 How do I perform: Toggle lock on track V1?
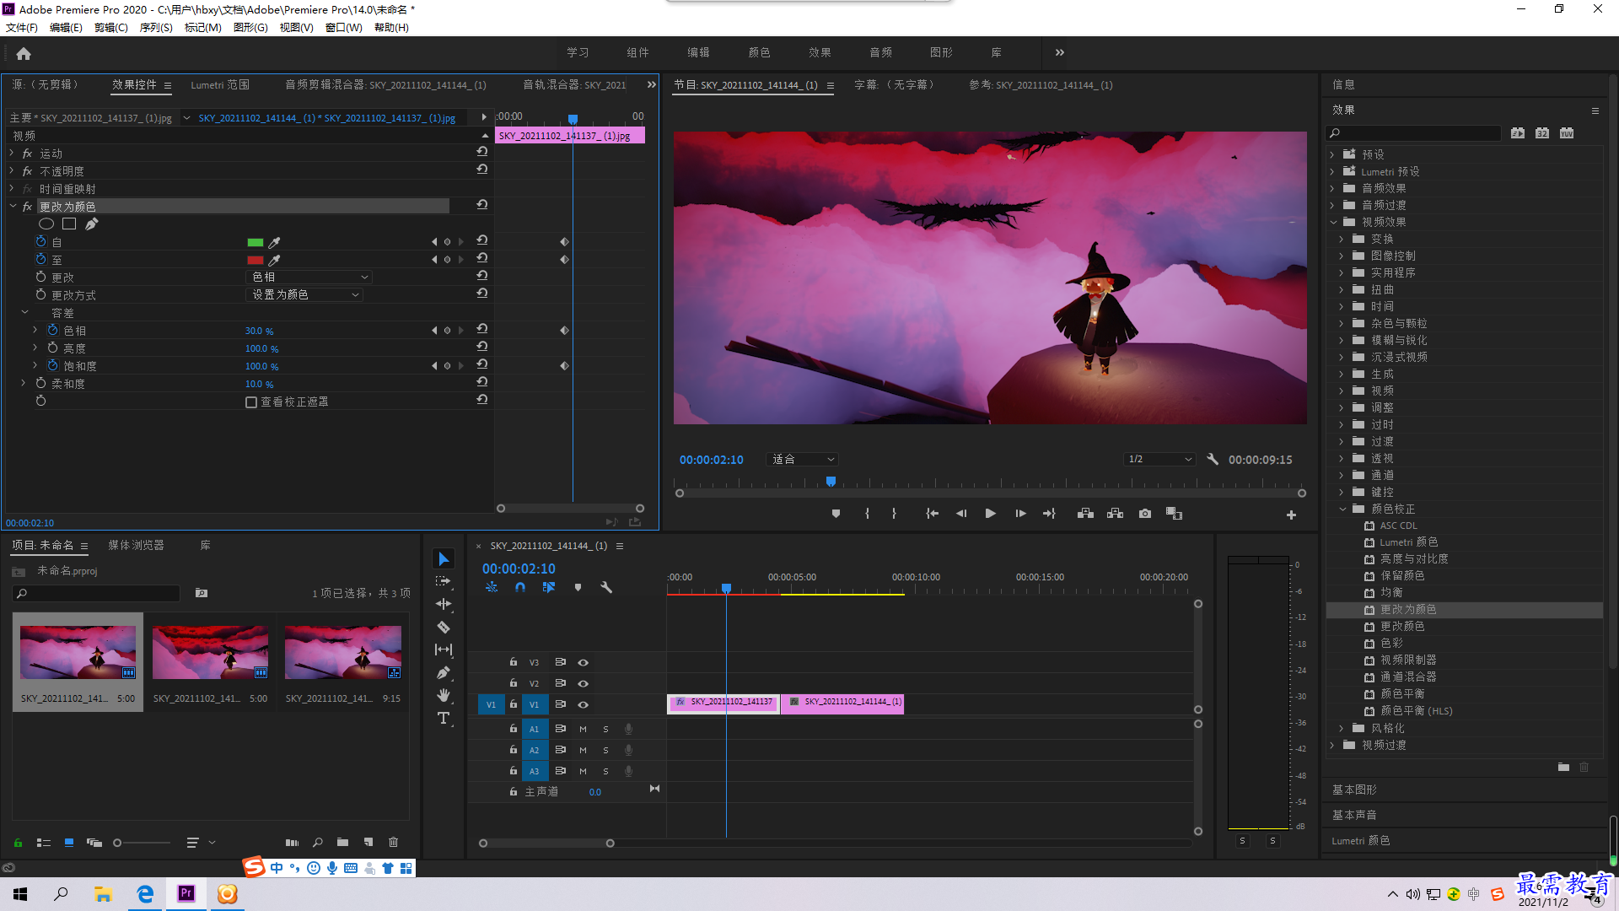[513, 704]
